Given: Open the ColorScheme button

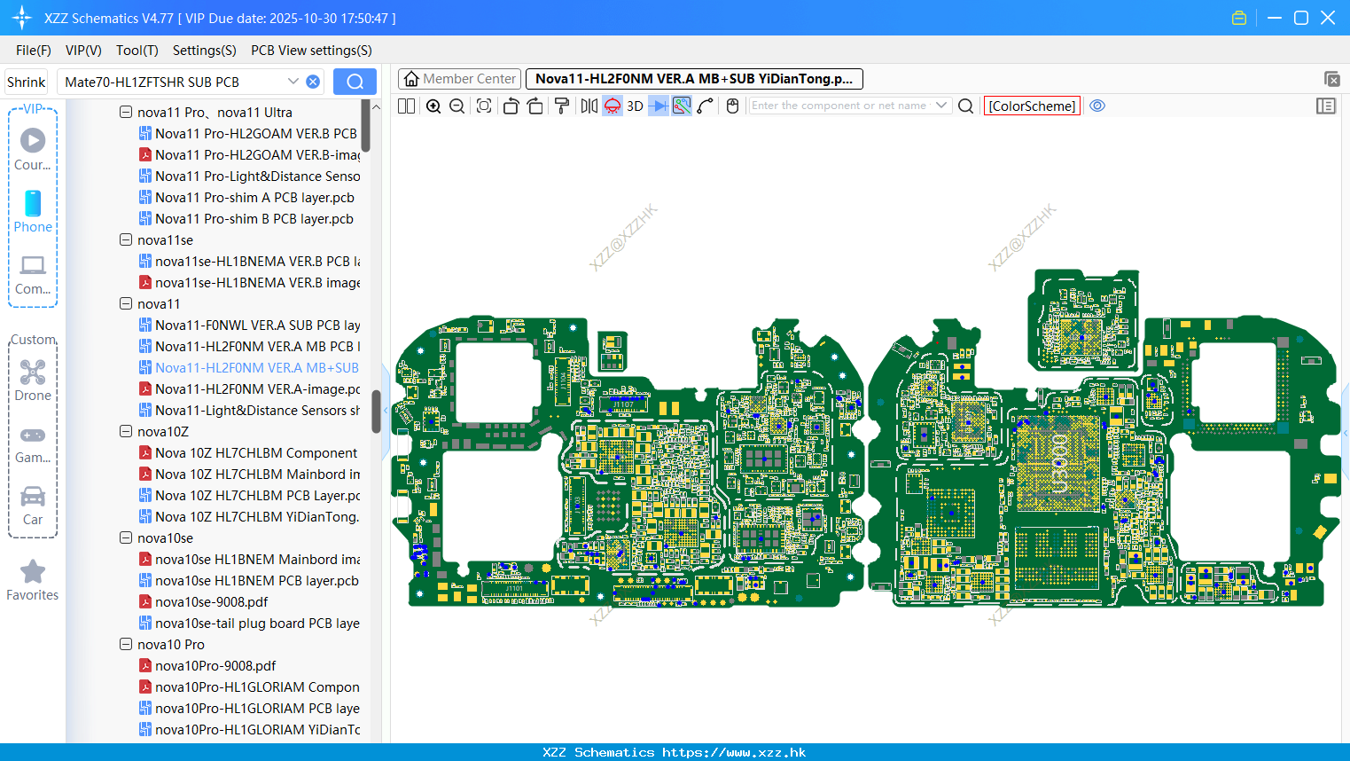Looking at the screenshot, I should click(1032, 106).
